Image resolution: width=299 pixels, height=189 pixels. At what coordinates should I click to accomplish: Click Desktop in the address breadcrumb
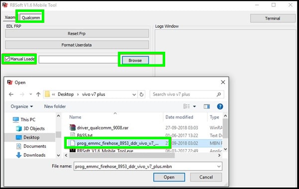(x=66, y=94)
